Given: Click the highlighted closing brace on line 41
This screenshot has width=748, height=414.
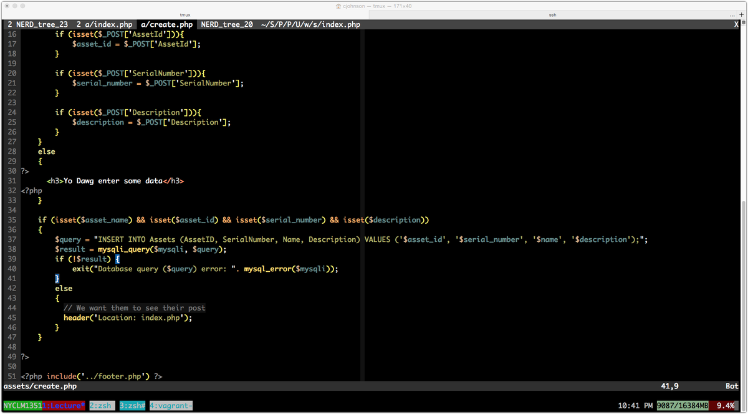Looking at the screenshot, I should (57, 279).
